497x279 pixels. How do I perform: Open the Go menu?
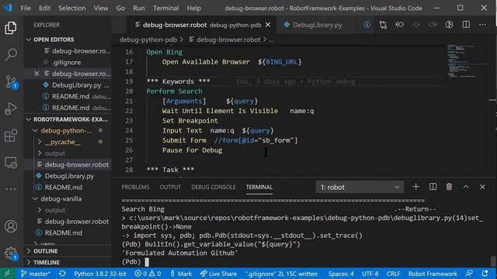tap(120, 8)
